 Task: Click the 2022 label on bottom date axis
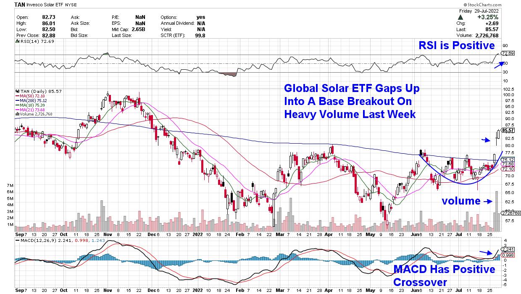[198, 289]
